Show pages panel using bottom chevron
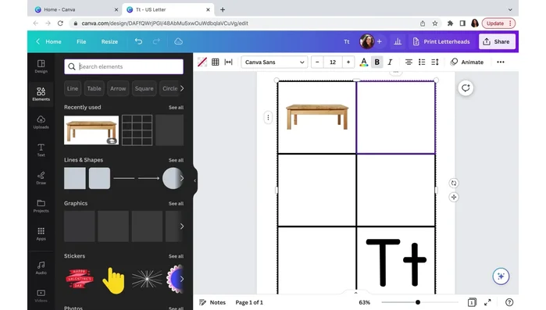This screenshot has height=310, width=546. coord(355,293)
